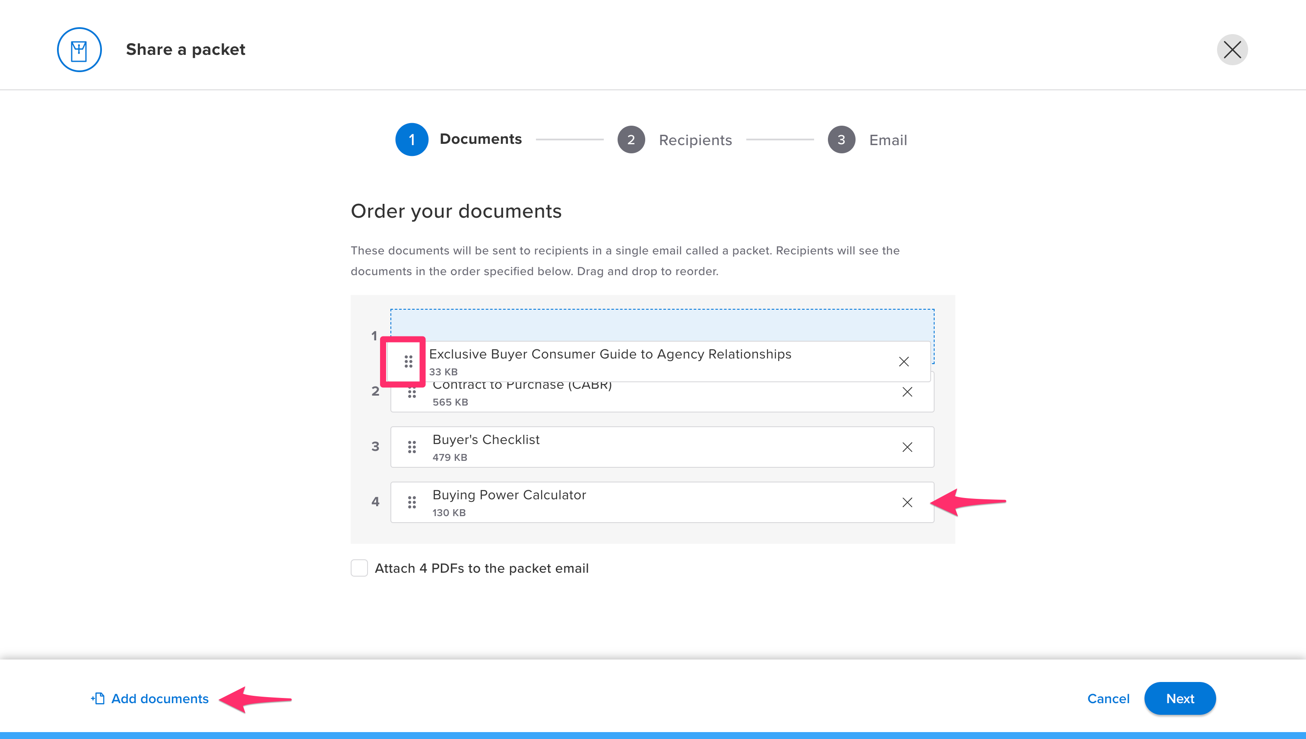Remove Contract to Purchase (CABR) using its X icon
Screen dimensions: 1306x739
[907, 392]
